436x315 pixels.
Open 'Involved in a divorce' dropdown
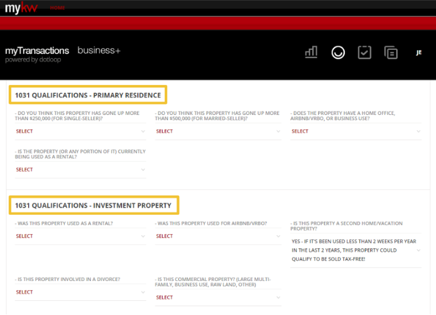[80, 292]
